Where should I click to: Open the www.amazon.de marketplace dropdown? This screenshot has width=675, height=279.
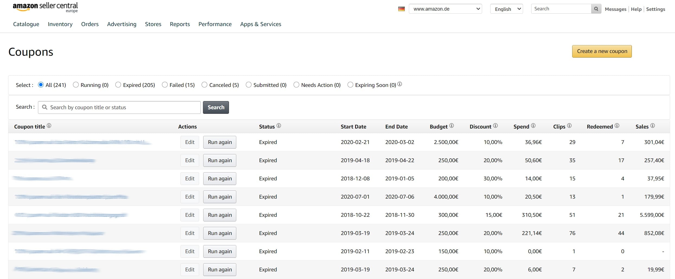pos(445,9)
